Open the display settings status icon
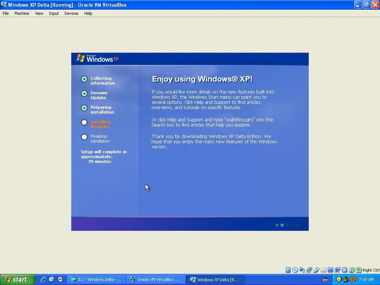 pyautogui.click(x=330, y=270)
